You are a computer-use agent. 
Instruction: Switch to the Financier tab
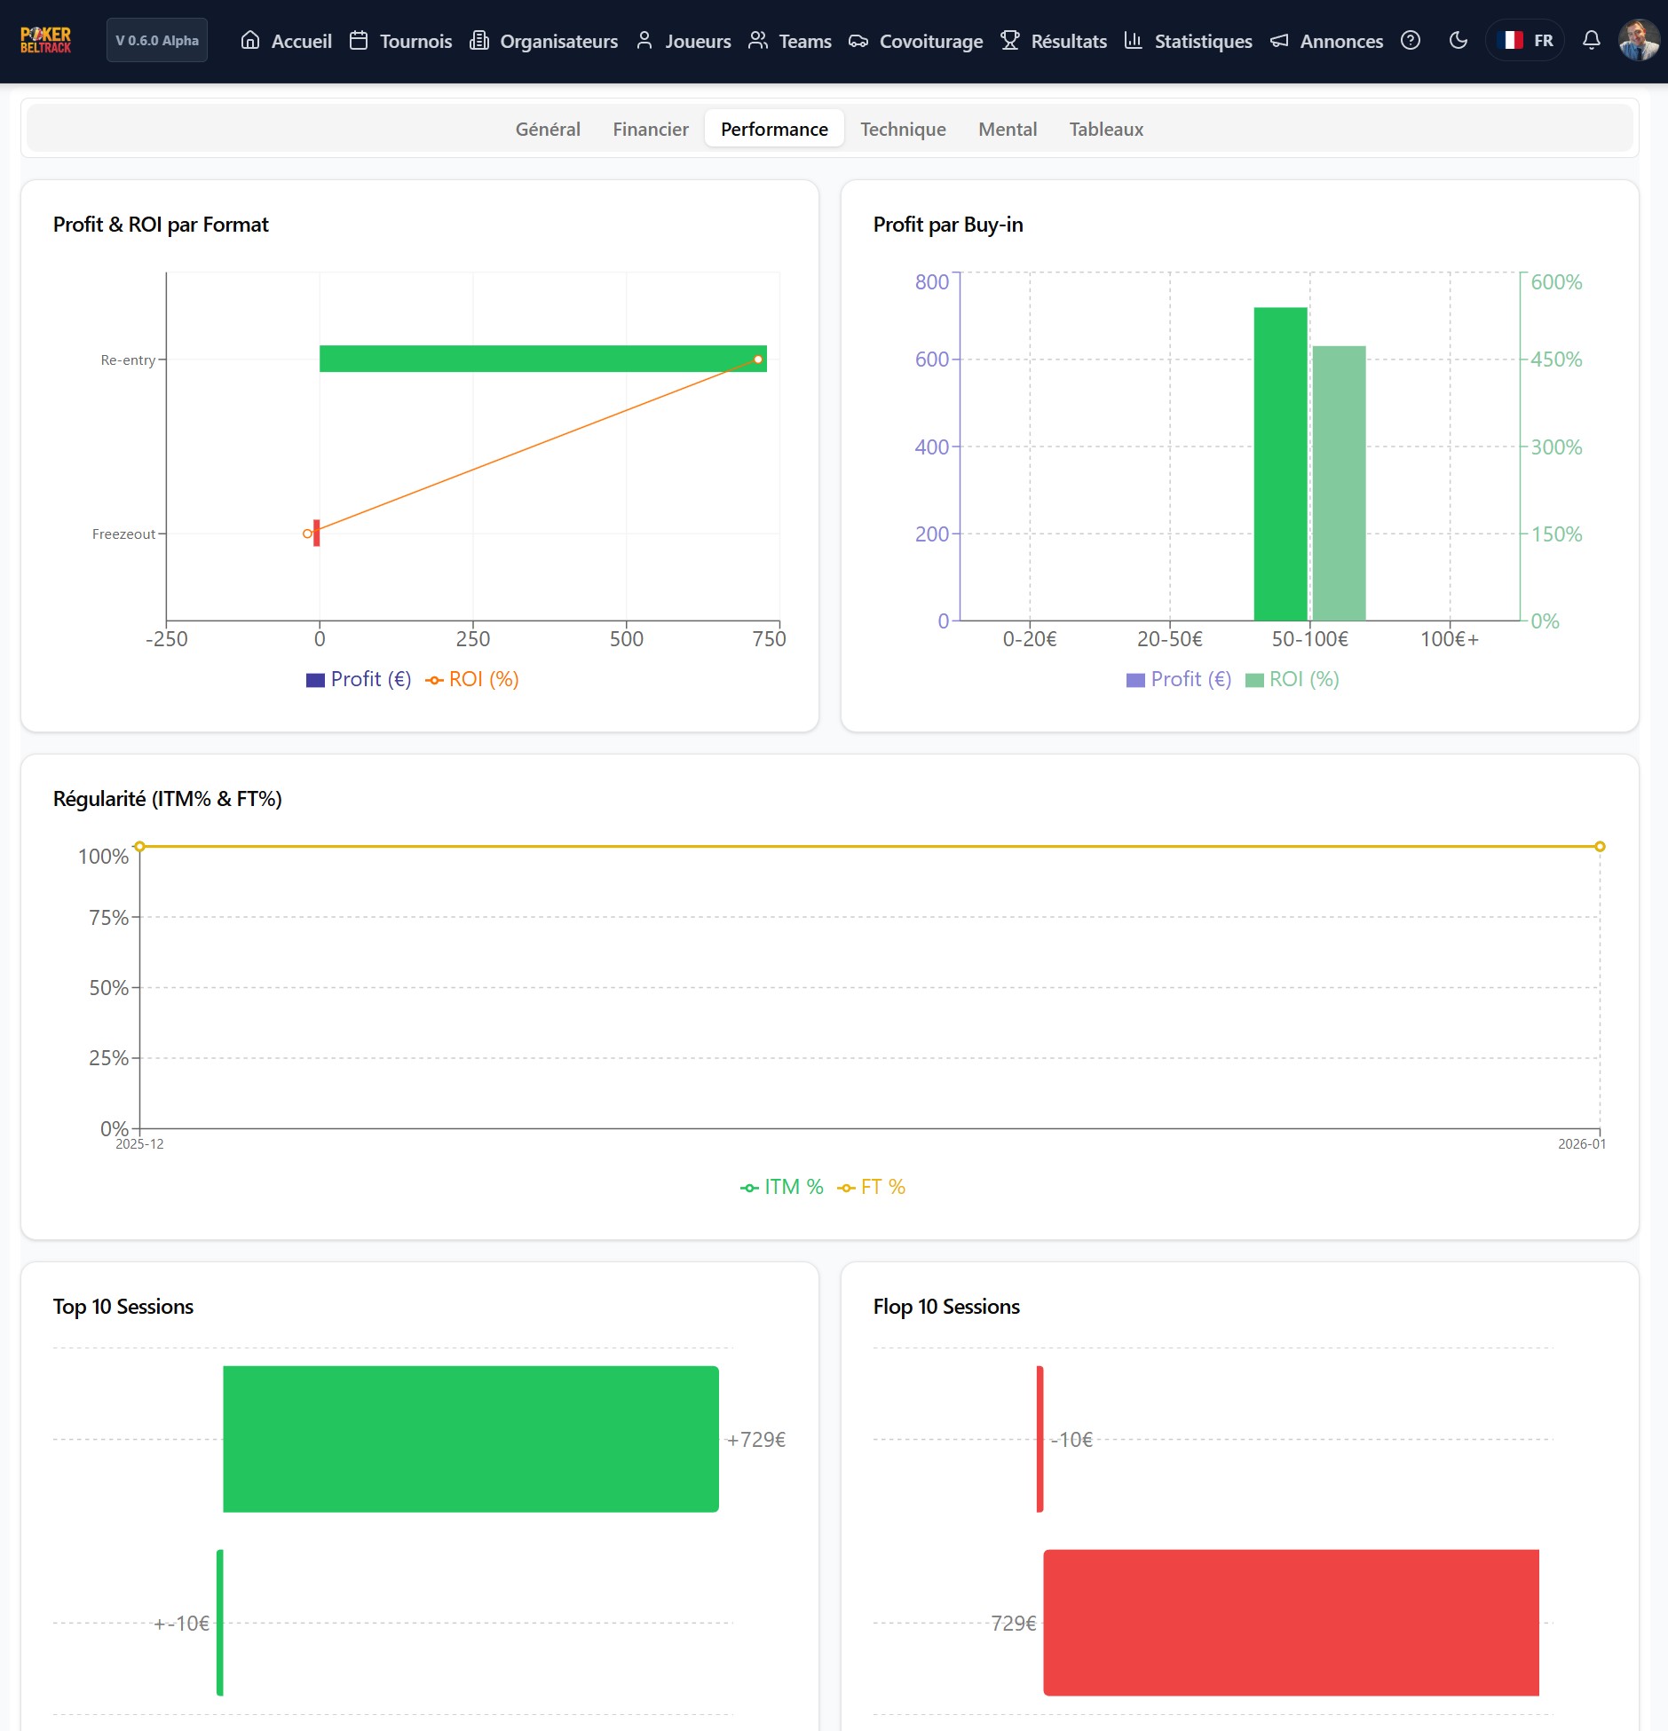click(x=650, y=129)
